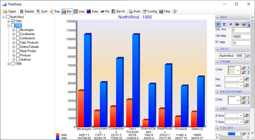Open the Tree chart view
Screen dimensions: 255x140
click(x=55, y=11)
